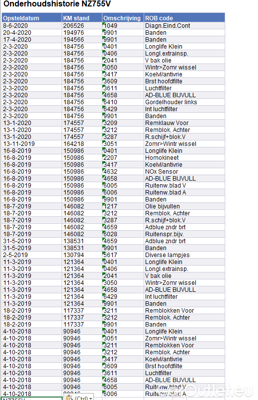This screenshot has height=400, width=258.
Task: Click the NOx Sensor cell
Action: click(184, 172)
